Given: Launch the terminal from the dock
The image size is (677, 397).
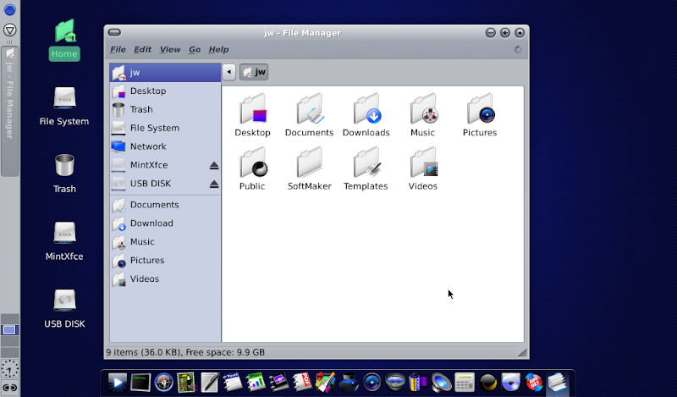Looking at the screenshot, I should click(140, 383).
